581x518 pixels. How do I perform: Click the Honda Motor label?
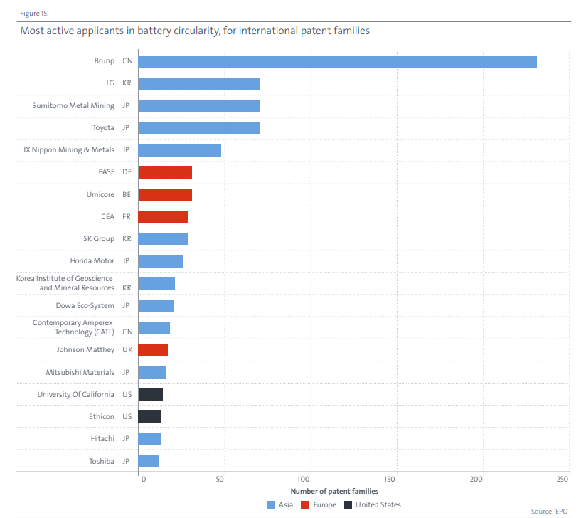pos(92,260)
